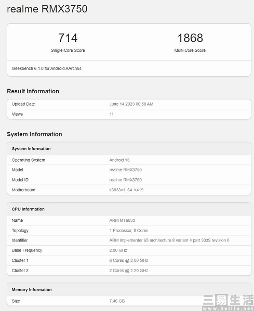The width and height of the screenshot is (254, 311).
Task: Select the ARM implementer 65 architecture identifier value
Action: (x=169, y=240)
